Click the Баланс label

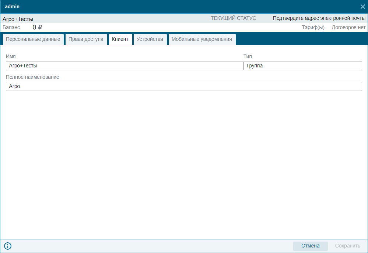click(11, 27)
